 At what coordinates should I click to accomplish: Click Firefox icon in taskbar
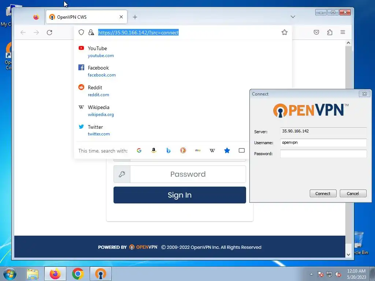pos(55,274)
